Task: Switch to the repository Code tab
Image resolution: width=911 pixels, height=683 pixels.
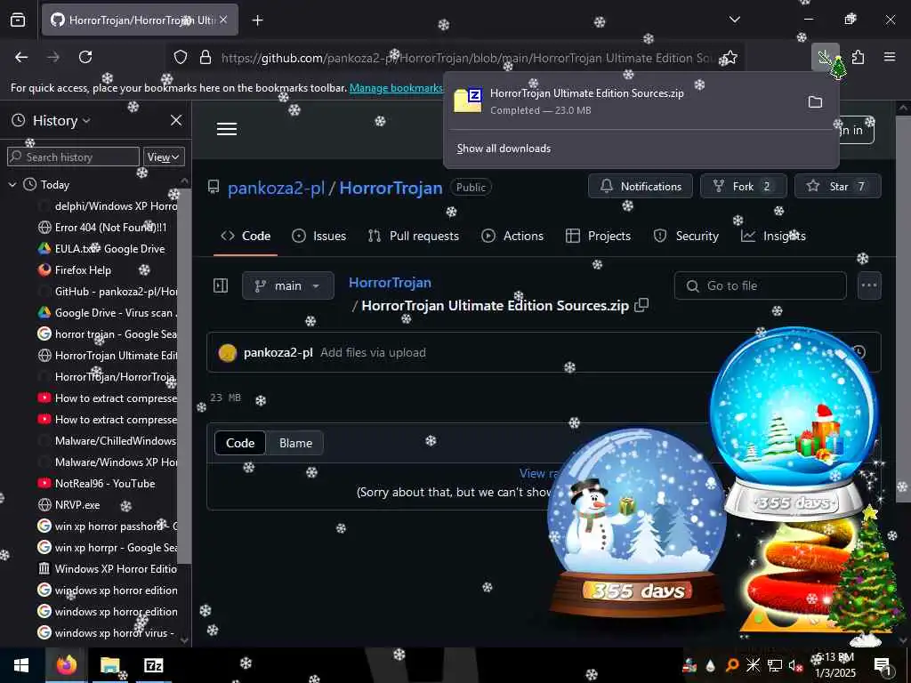Action: pos(246,236)
